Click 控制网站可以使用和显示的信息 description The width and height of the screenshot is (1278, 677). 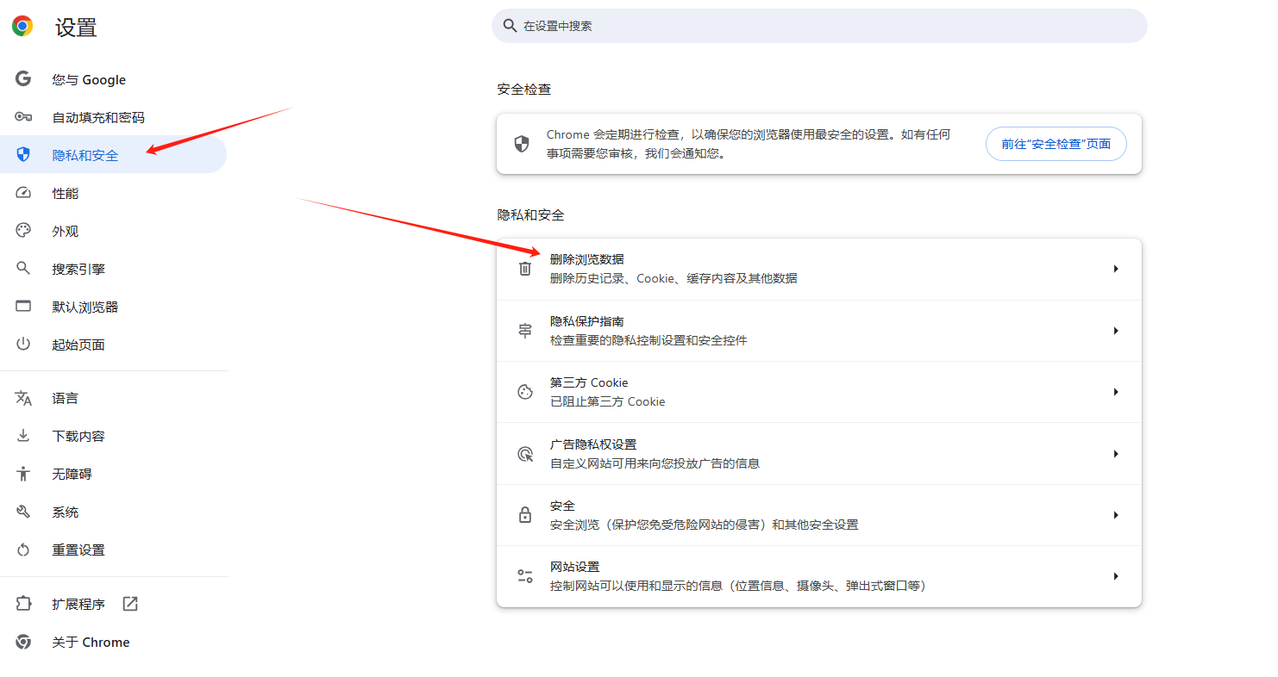tap(738, 586)
